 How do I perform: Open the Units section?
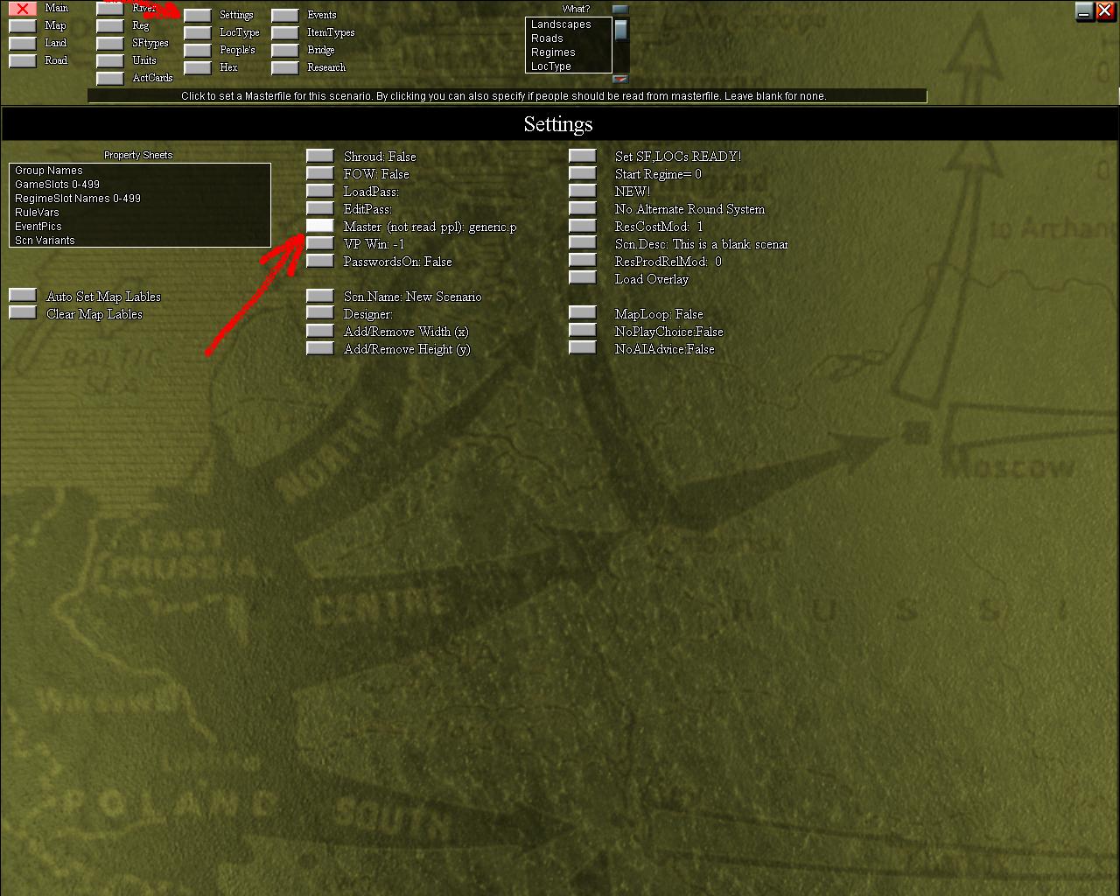[110, 61]
